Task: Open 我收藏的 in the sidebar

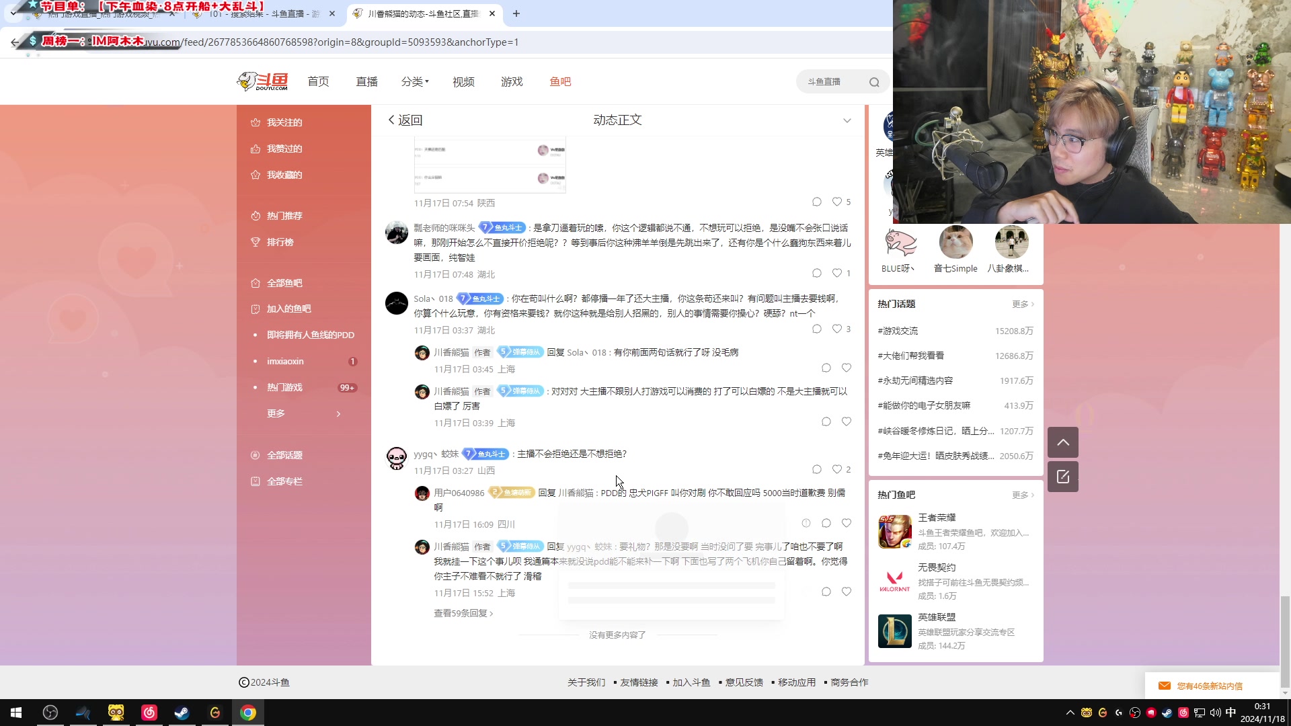Action: [x=284, y=175]
